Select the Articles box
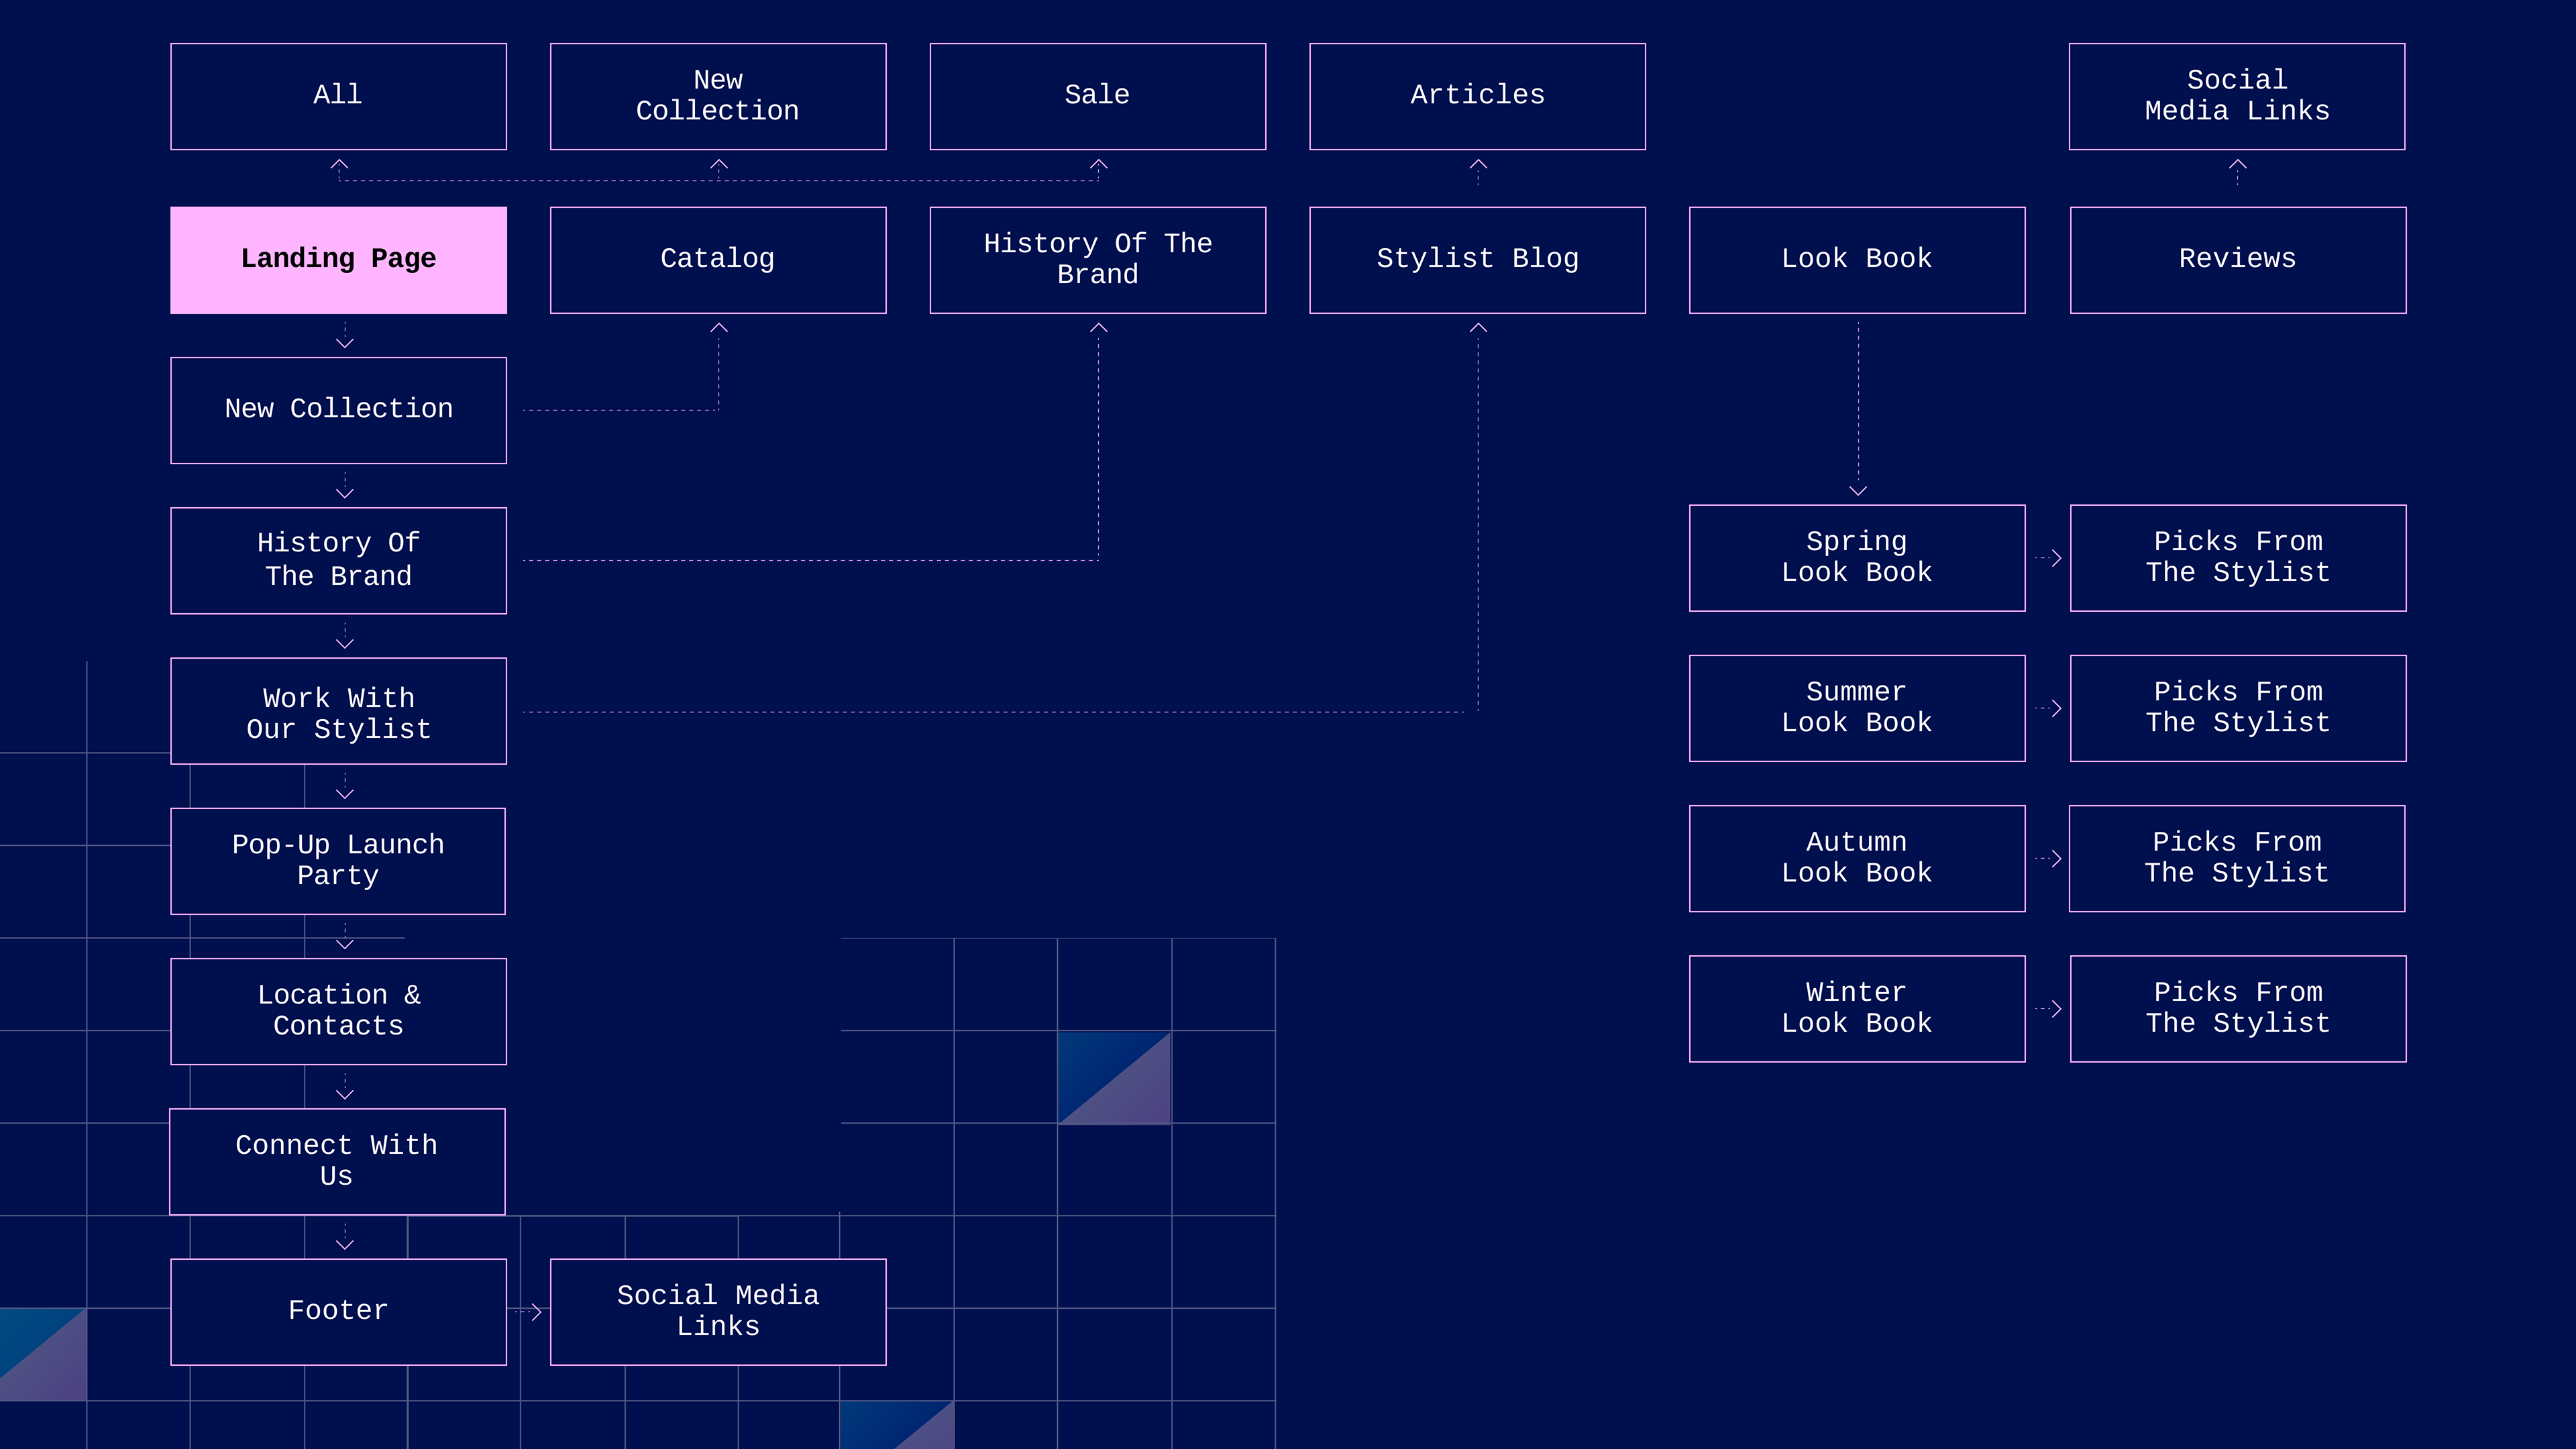 click(1477, 95)
